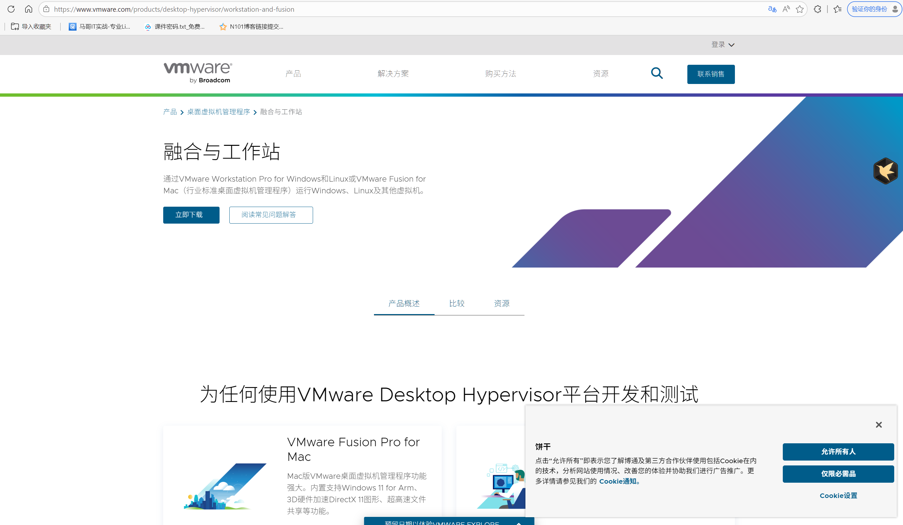Open the favorites list icon

click(838, 9)
